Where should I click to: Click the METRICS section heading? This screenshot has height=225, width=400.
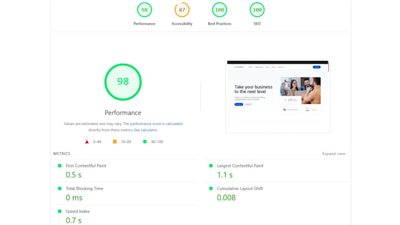click(x=62, y=154)
